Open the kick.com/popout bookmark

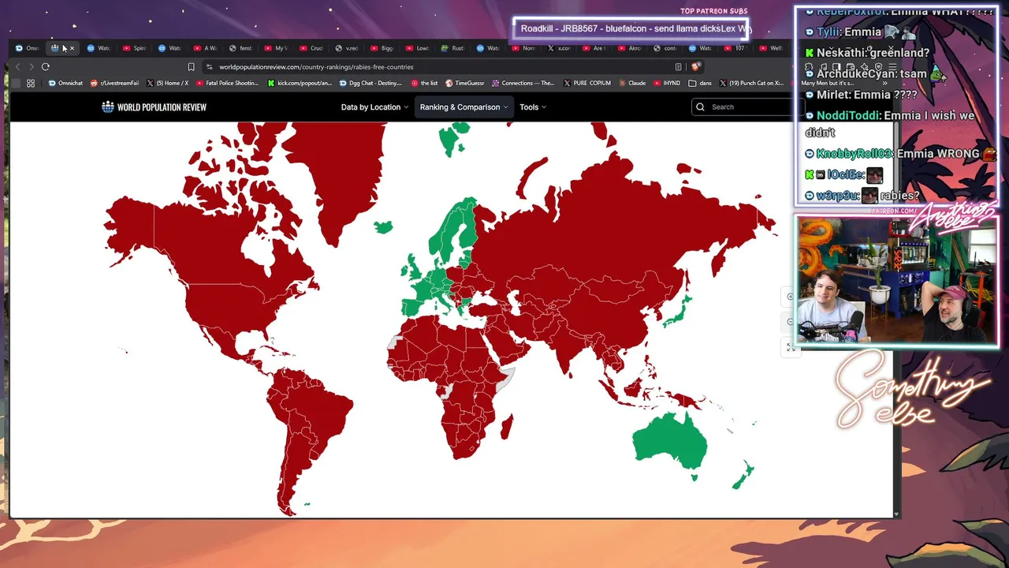click(300, 83)
